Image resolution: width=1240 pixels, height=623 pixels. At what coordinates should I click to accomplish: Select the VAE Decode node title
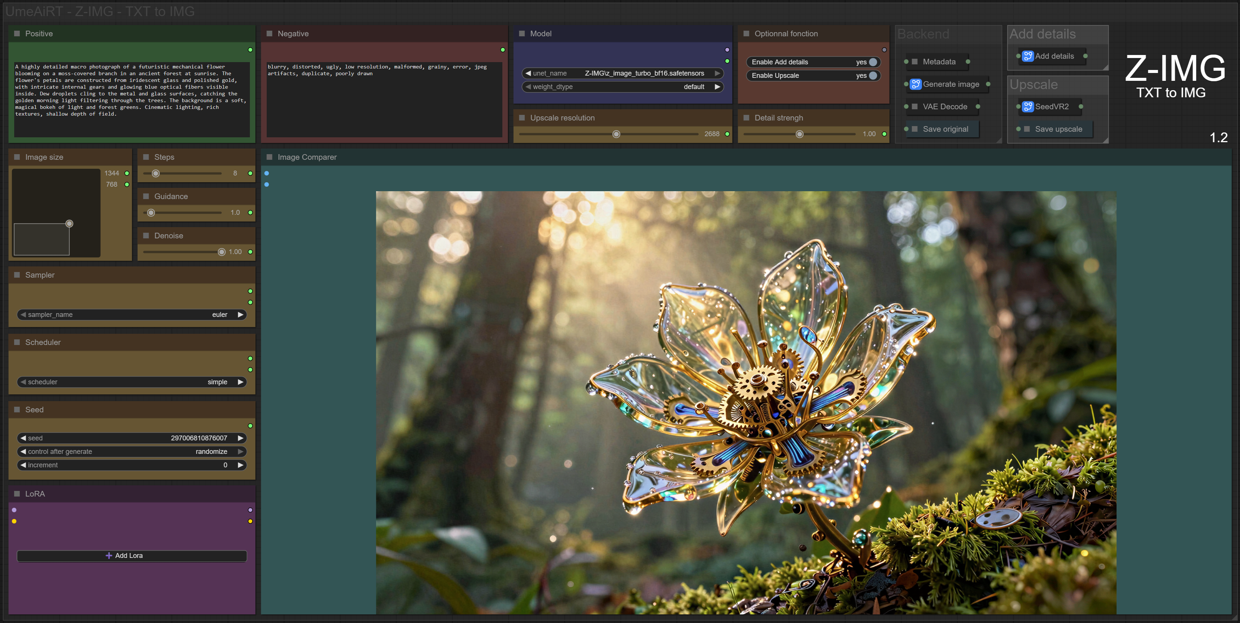944,106
